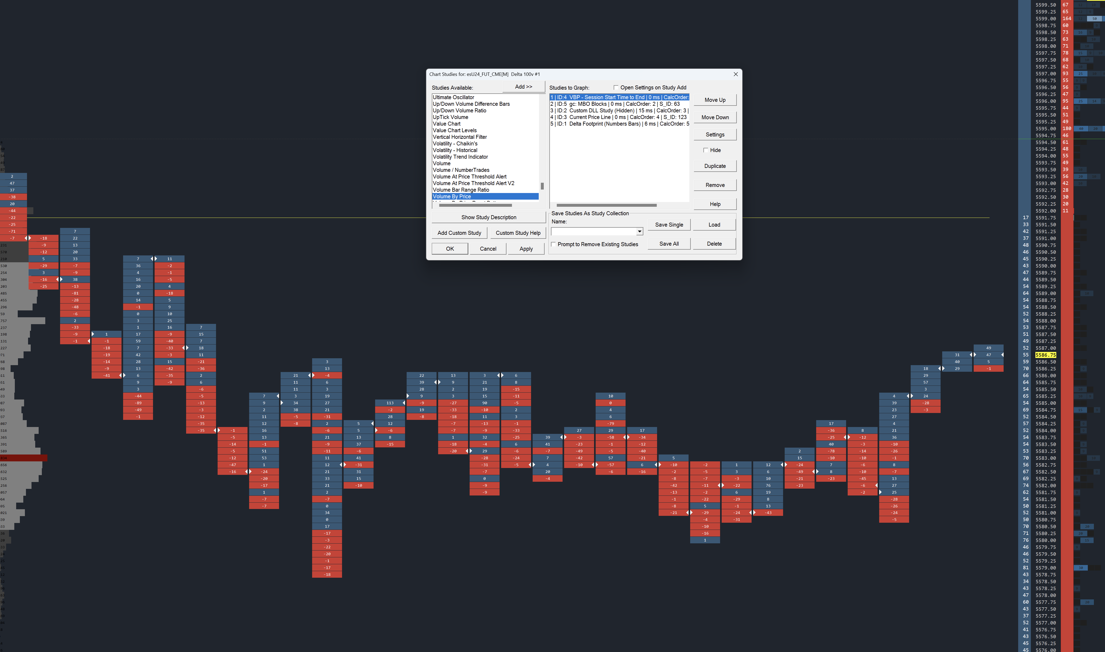
Task: Click the Duplicate button
Action: (x=715, y=166)
